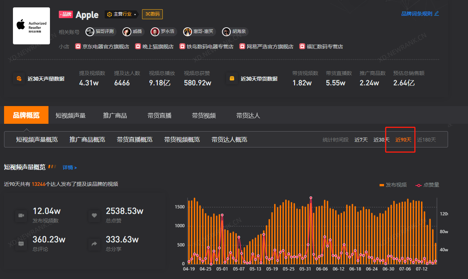Open 惠哥-惠买 account avatar
The height and width of the screenshot is (279, 468).
[x=188, y=31]
